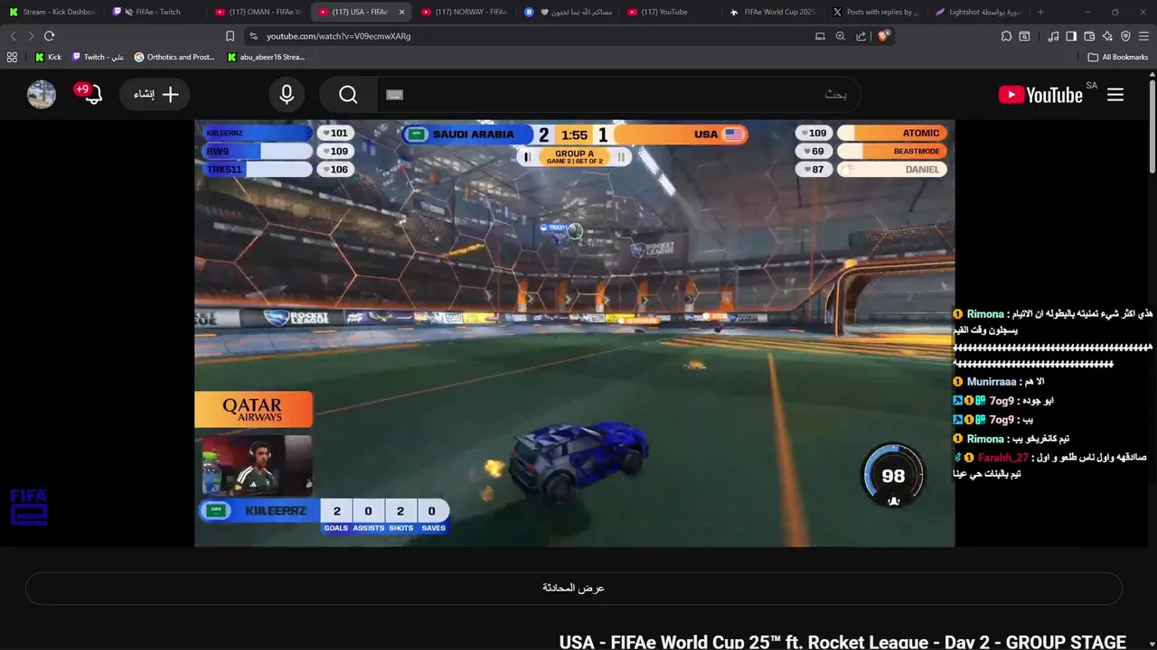Open the Brave Wallet icon
Image resolution: width=1157 pixels, height=650 pixels.
[1089, 36]
